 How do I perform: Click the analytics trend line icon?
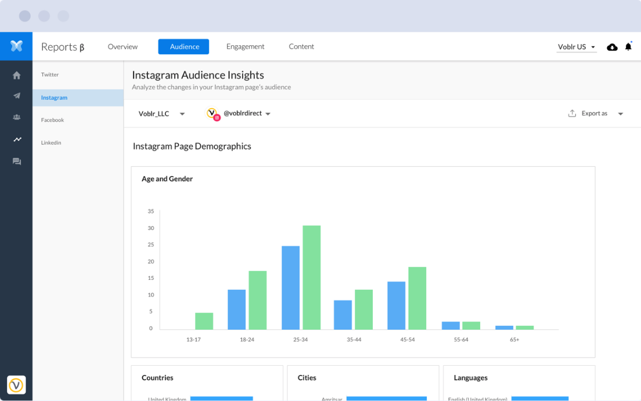(17, 140)
